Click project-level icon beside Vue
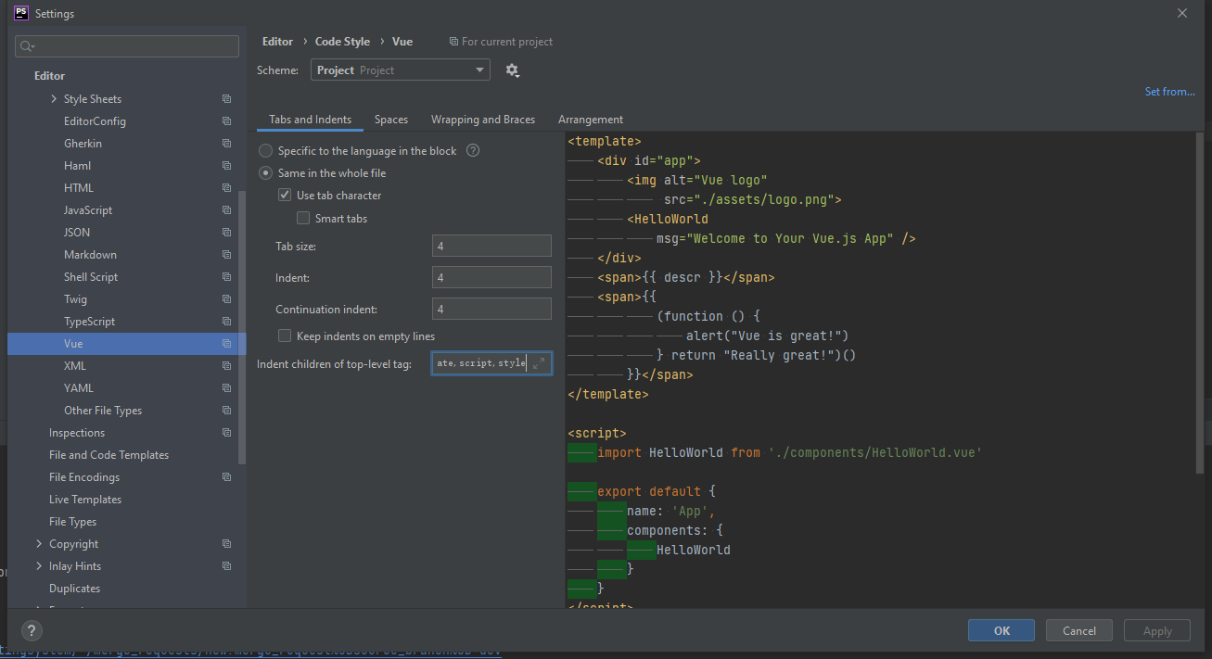 (226, 344)
